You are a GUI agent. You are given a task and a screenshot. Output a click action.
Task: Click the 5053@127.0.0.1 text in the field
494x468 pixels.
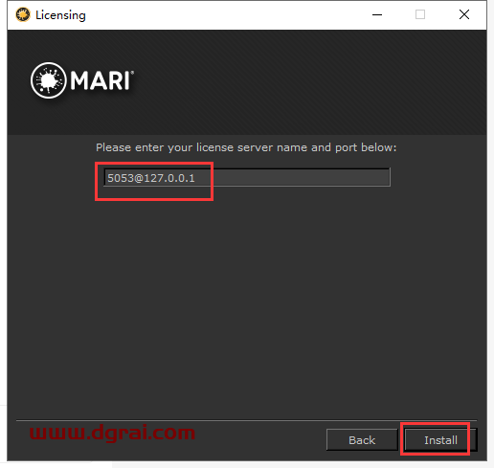151,178
